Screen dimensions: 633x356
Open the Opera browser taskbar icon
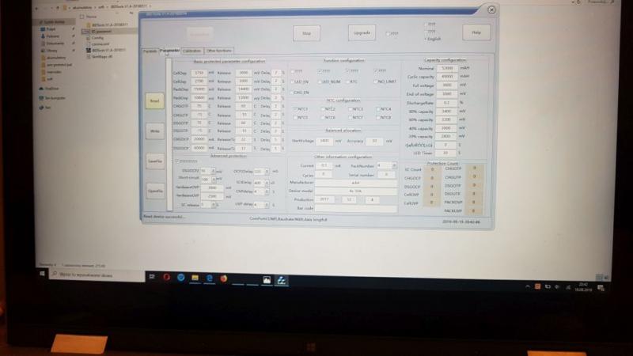coord(167,277)
